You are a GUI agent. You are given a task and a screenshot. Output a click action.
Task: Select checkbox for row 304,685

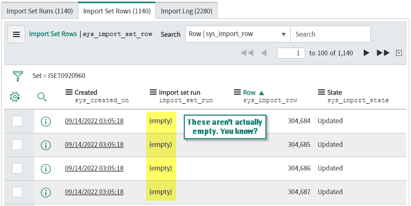tap(17, 145)
